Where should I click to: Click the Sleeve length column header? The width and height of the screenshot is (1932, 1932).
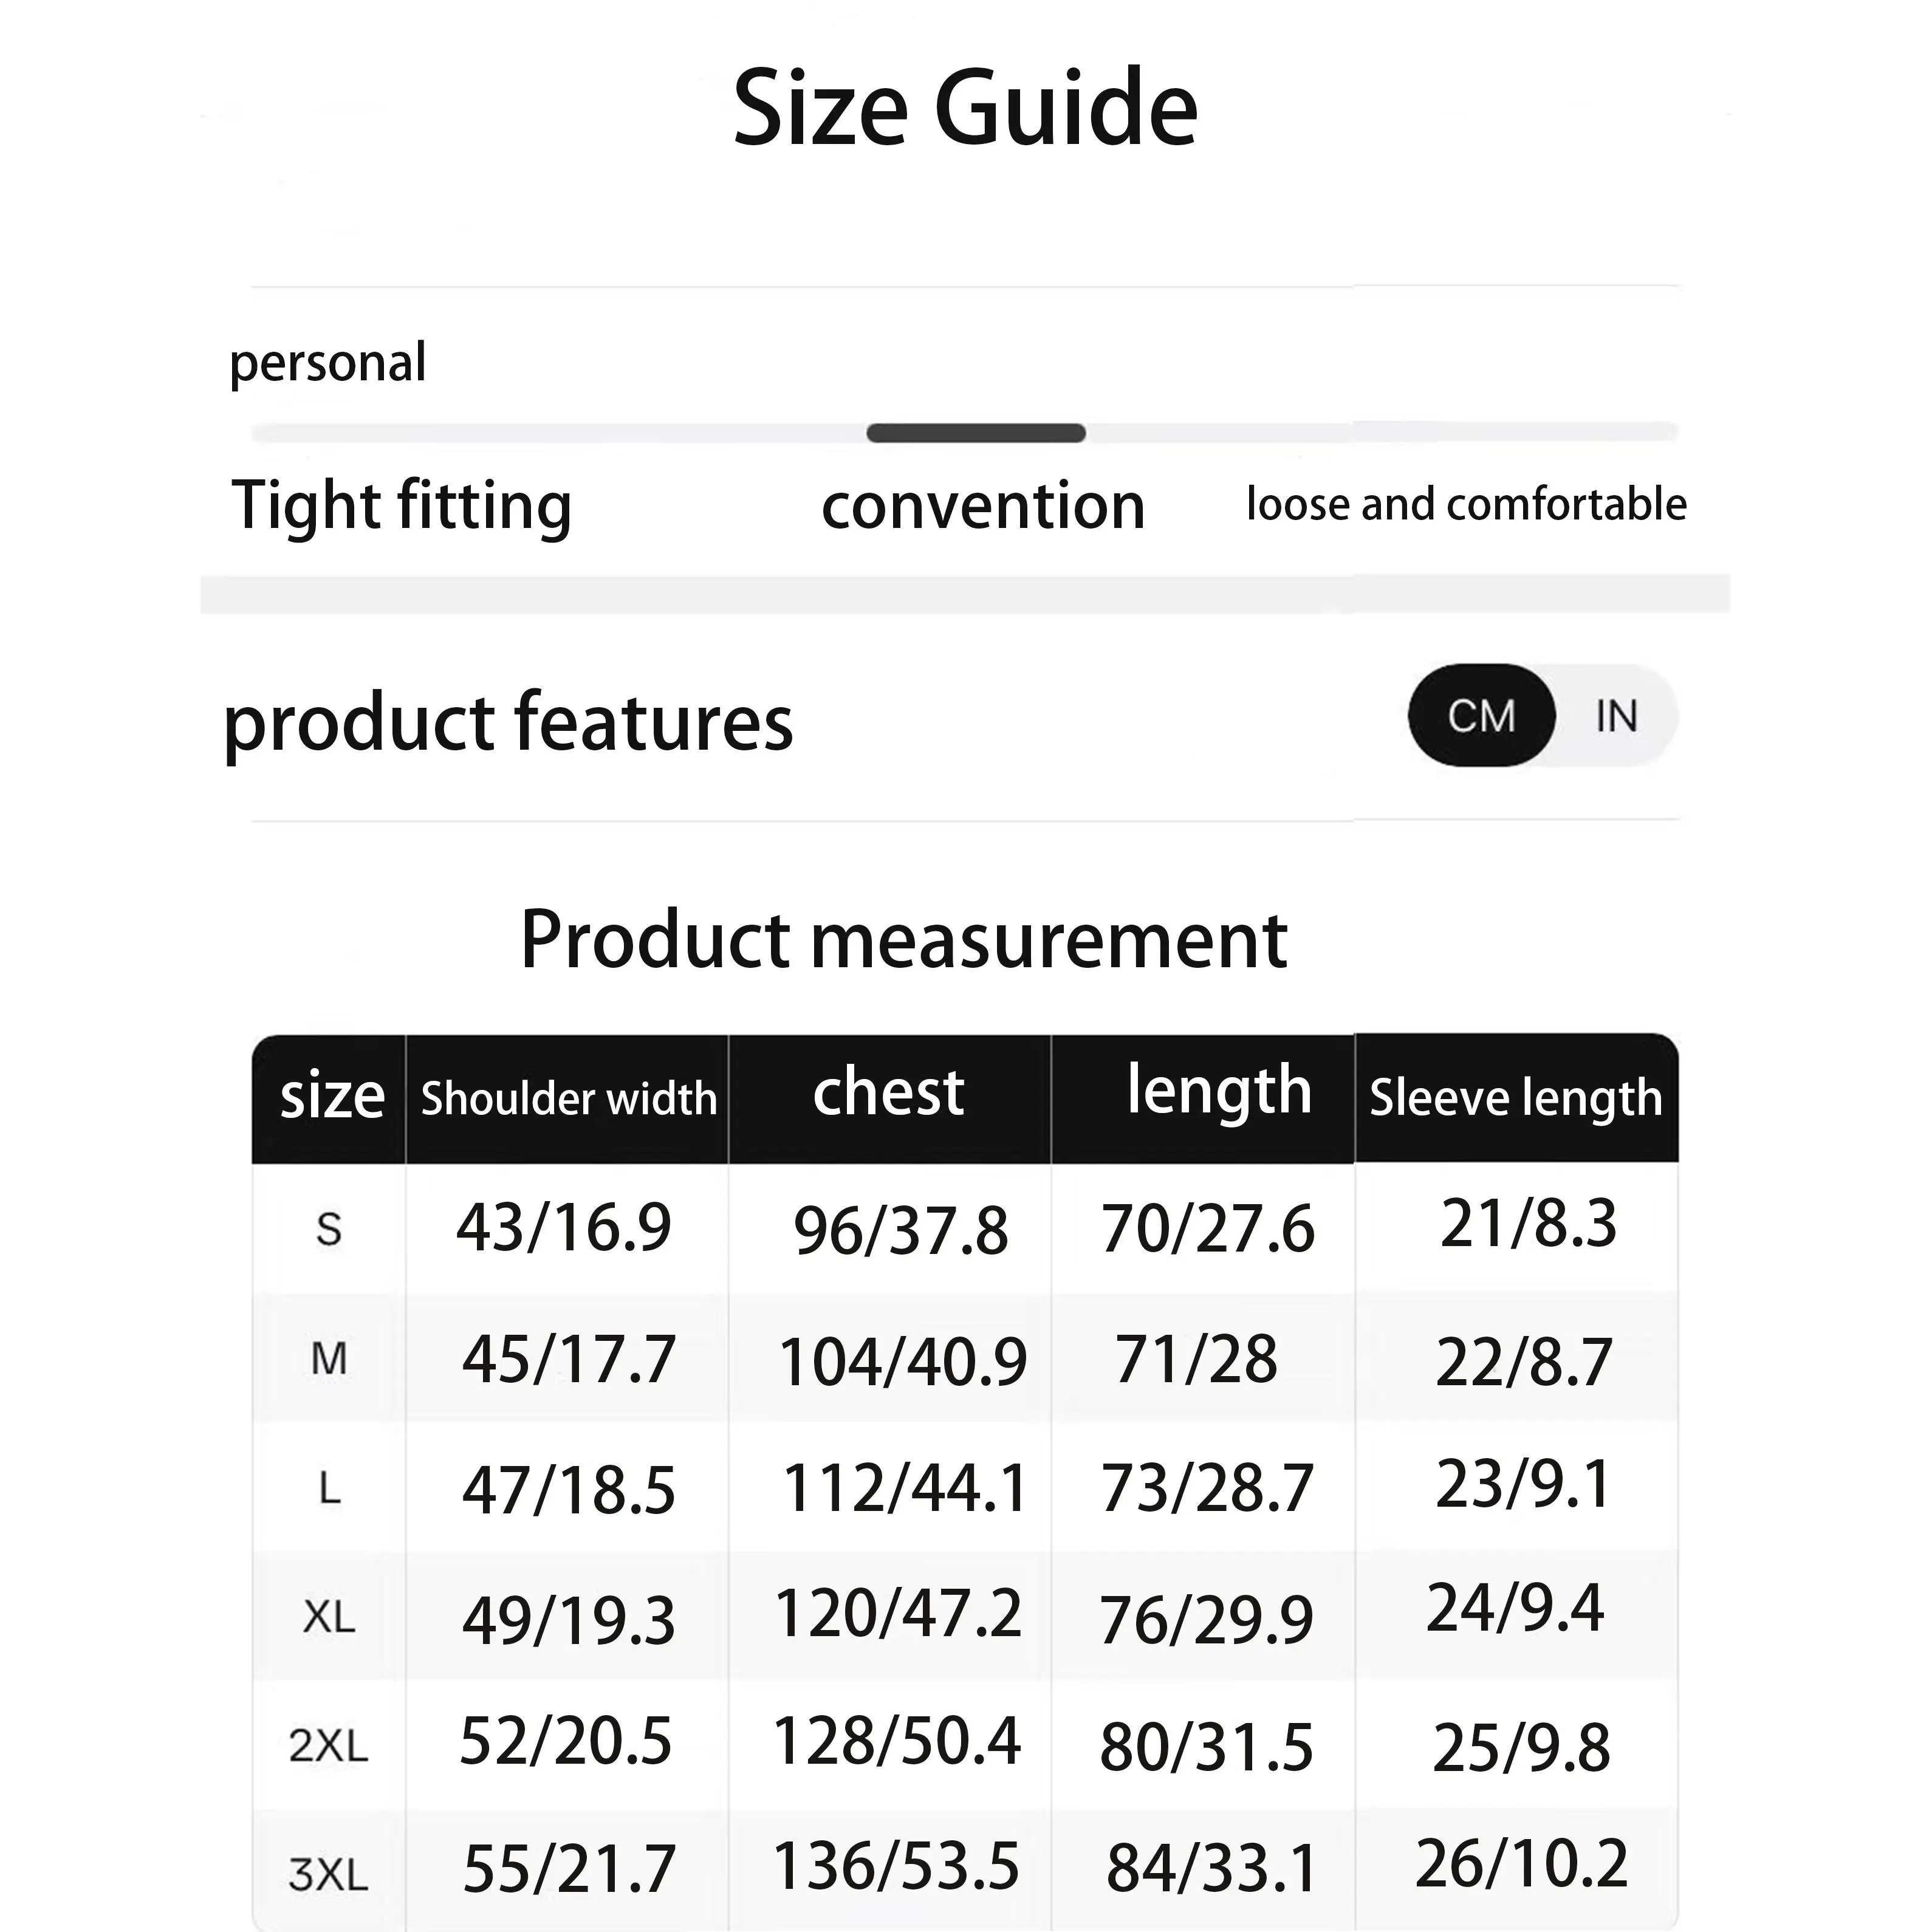click(x=1515, y=1098)
